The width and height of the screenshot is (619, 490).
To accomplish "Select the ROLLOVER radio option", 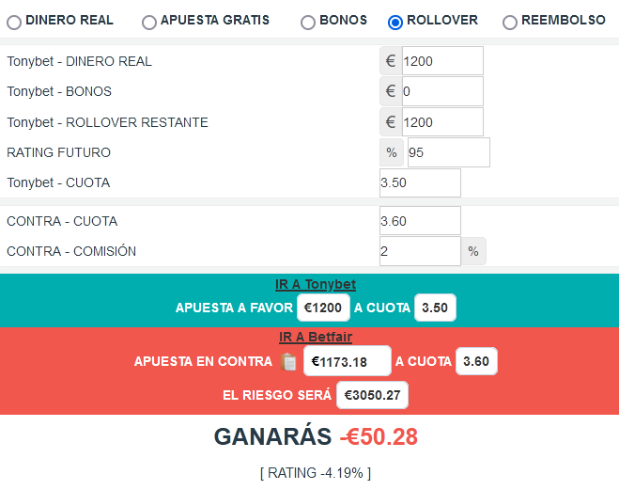I will 395,22.
